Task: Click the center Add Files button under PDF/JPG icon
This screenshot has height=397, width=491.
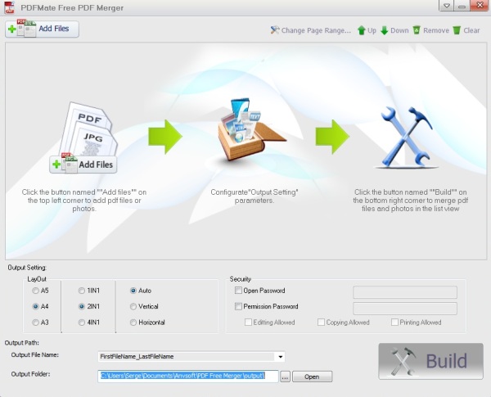Action: coord(83,165)
